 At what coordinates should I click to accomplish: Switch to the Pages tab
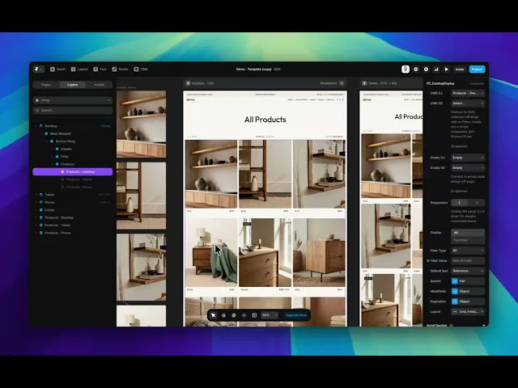coord(46,85)
